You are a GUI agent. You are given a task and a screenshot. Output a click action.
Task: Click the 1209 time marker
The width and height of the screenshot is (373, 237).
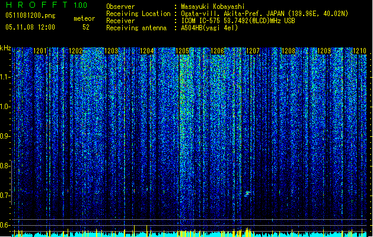pos(324,51)
